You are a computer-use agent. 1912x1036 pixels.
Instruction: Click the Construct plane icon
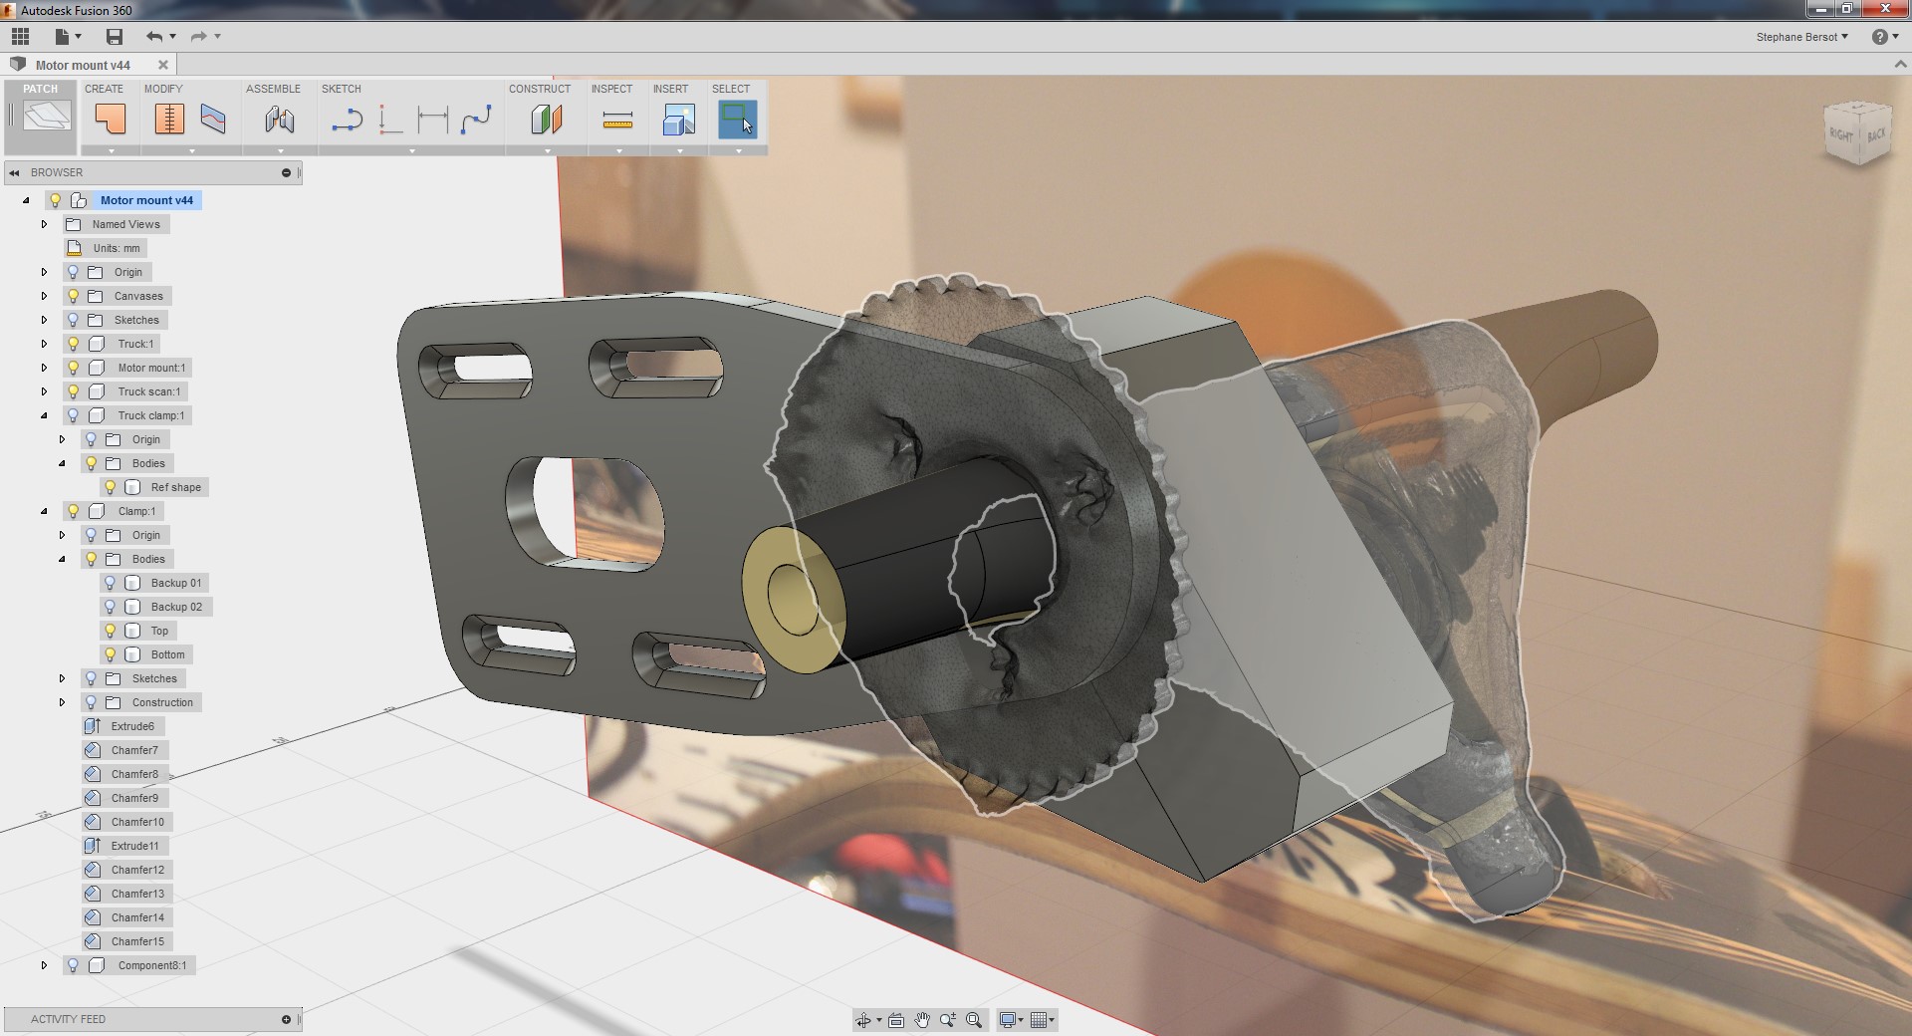(546, 121)
